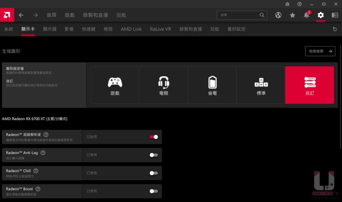Screen dimensions: 342x202
Task: Go back with the left arrow
Action: pos(21,15)
